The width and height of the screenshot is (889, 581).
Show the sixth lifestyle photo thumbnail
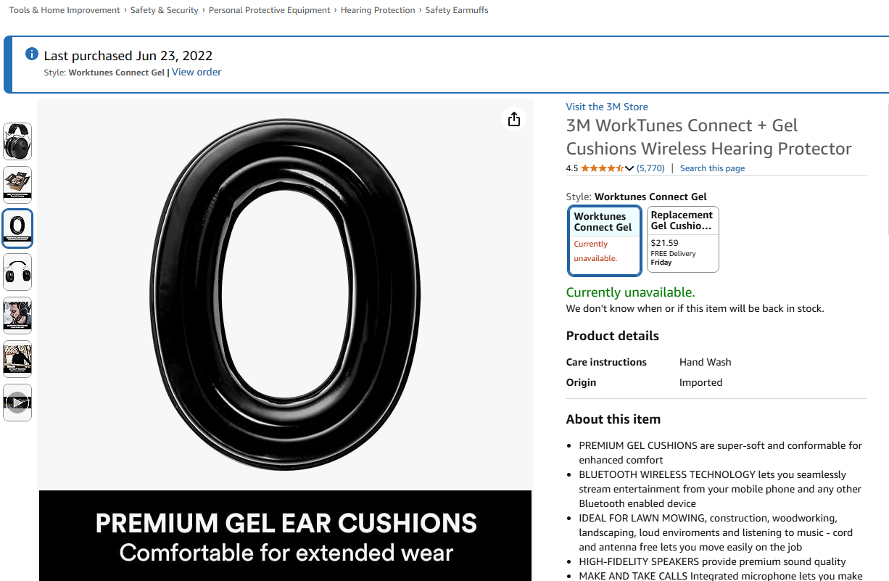click(x=17, y=359)
